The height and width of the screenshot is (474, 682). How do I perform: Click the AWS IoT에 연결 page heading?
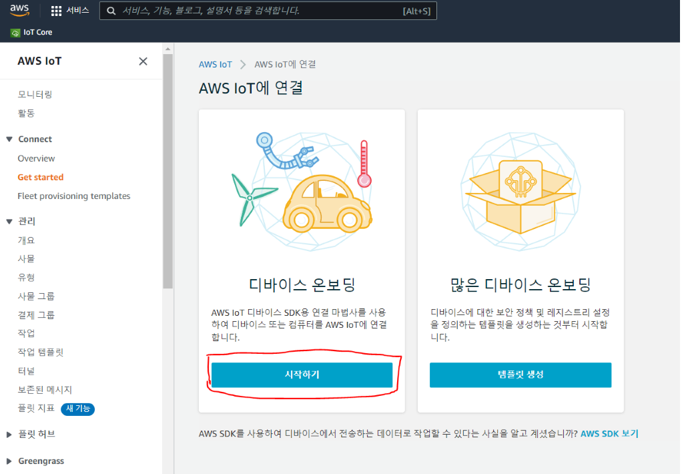tap(251, 88)
